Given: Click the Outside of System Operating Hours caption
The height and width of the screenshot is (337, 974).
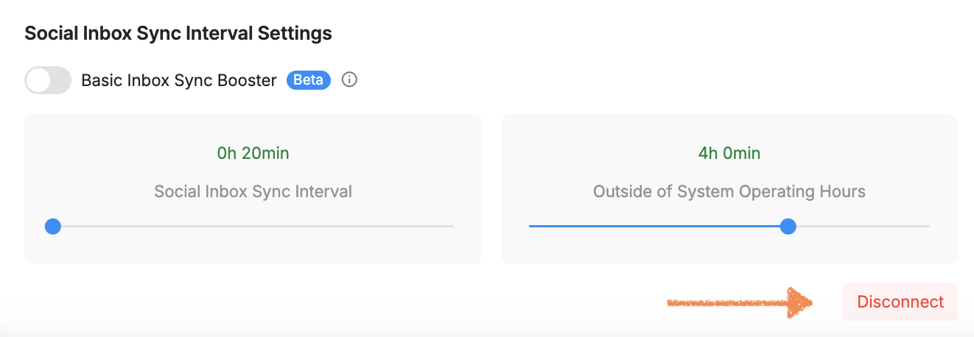Looking at the screenshot, I should [x=729, y=192].
